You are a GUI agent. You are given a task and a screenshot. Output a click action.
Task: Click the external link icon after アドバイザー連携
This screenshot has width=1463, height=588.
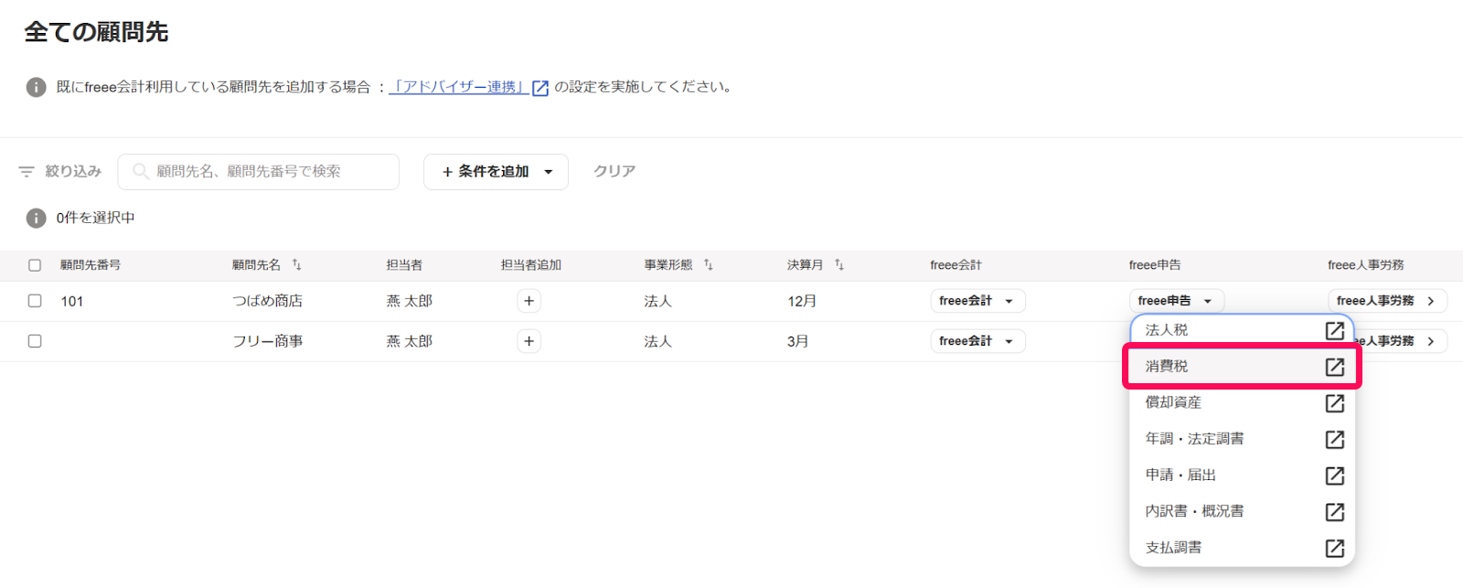pos(540,88)
